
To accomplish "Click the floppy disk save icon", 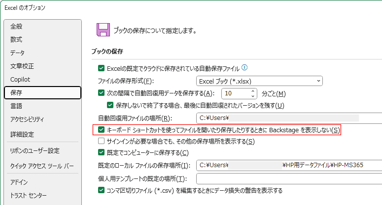I will [x=103, y=30].
